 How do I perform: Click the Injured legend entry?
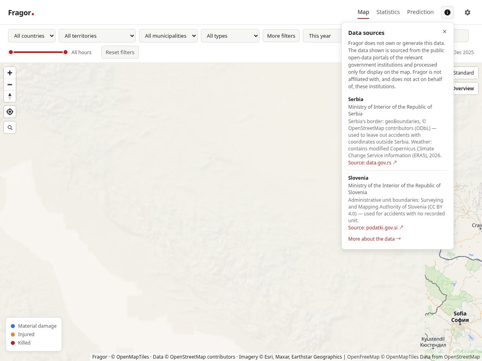(22, 335)
